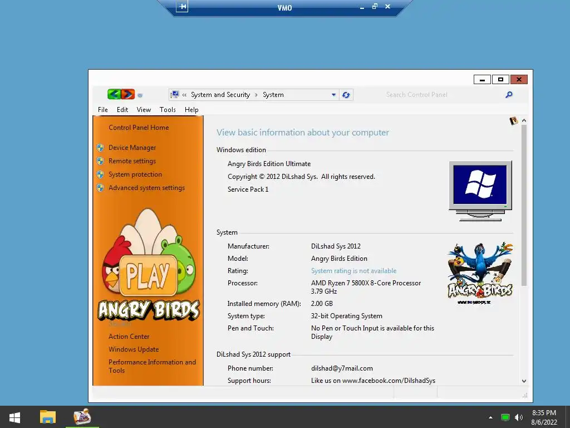Click the Angry Birds PLAY sidebar image
Image resolution: width=570 pixels, height=428 pixels.
148,265
